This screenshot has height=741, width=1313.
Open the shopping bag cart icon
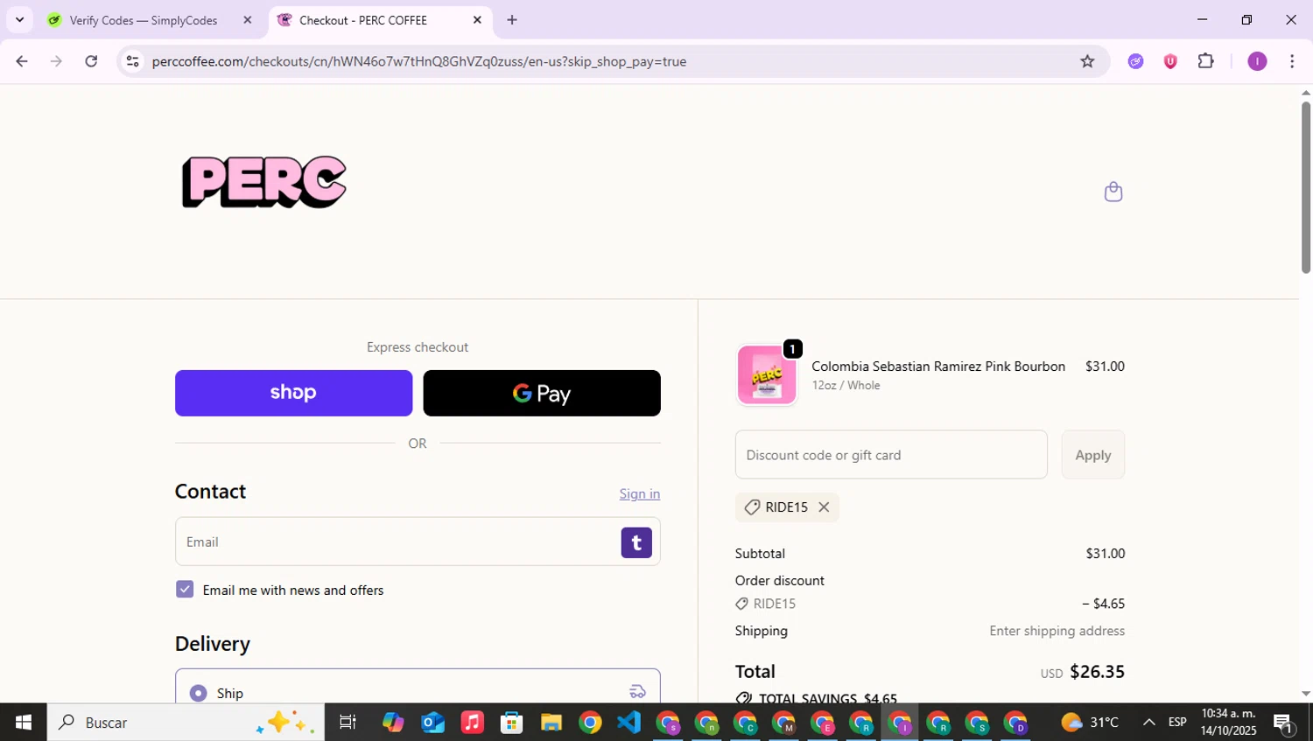pyautogui.click(x=1113, y=192)
